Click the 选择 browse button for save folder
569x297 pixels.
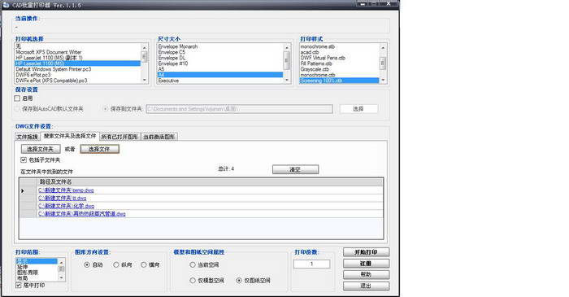[358, 108]
